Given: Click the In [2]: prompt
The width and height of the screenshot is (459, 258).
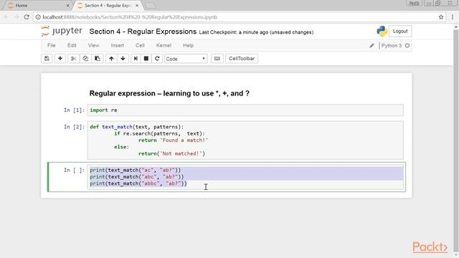Looking at the screenshot, I should point(74,127).
